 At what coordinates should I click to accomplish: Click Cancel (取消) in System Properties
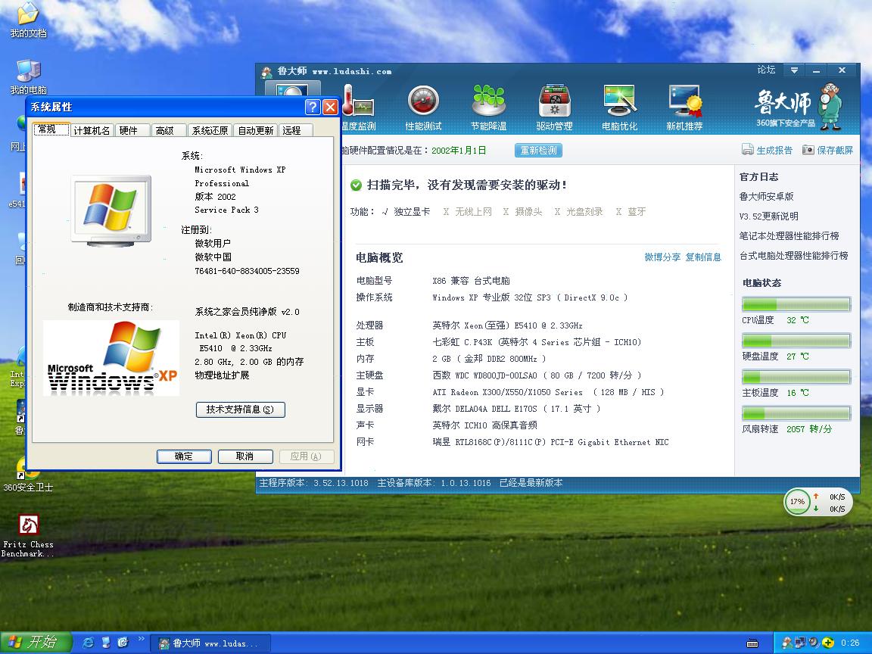[x=245, y=456]
